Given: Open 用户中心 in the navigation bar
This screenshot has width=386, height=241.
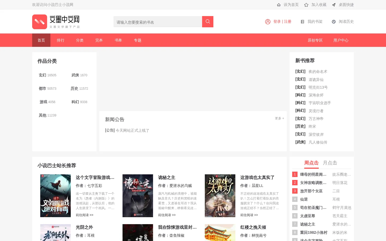Looking at the screenshot, I should [341, 40].
